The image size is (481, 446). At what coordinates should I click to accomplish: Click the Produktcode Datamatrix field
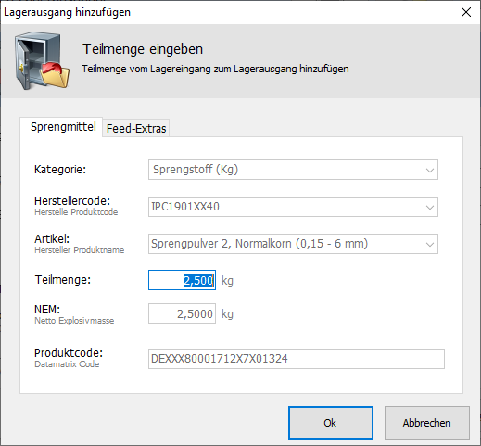pyautogui.click(x=297, y=359)
